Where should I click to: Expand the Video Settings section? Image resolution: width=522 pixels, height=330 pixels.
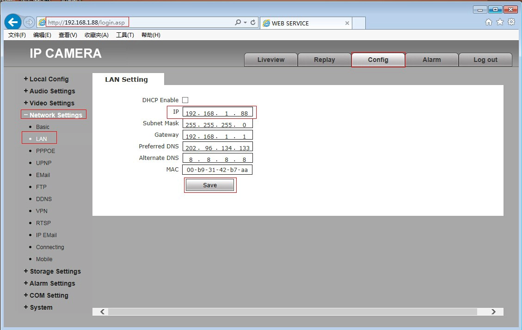(49, 103)
